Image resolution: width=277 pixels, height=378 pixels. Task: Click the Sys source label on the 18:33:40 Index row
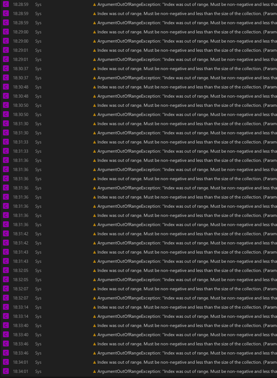point(38,326)
